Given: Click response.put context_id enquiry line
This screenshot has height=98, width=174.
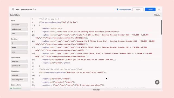Looking at the screenshot, I should 59,82.
